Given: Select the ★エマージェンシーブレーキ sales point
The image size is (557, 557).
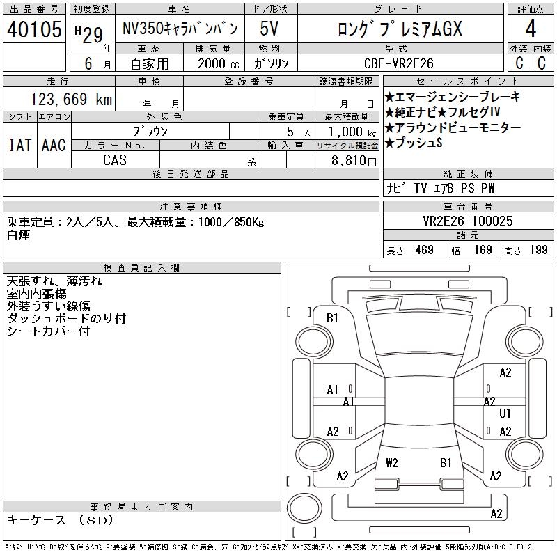Looking at the screenshot, I should 453,97.
